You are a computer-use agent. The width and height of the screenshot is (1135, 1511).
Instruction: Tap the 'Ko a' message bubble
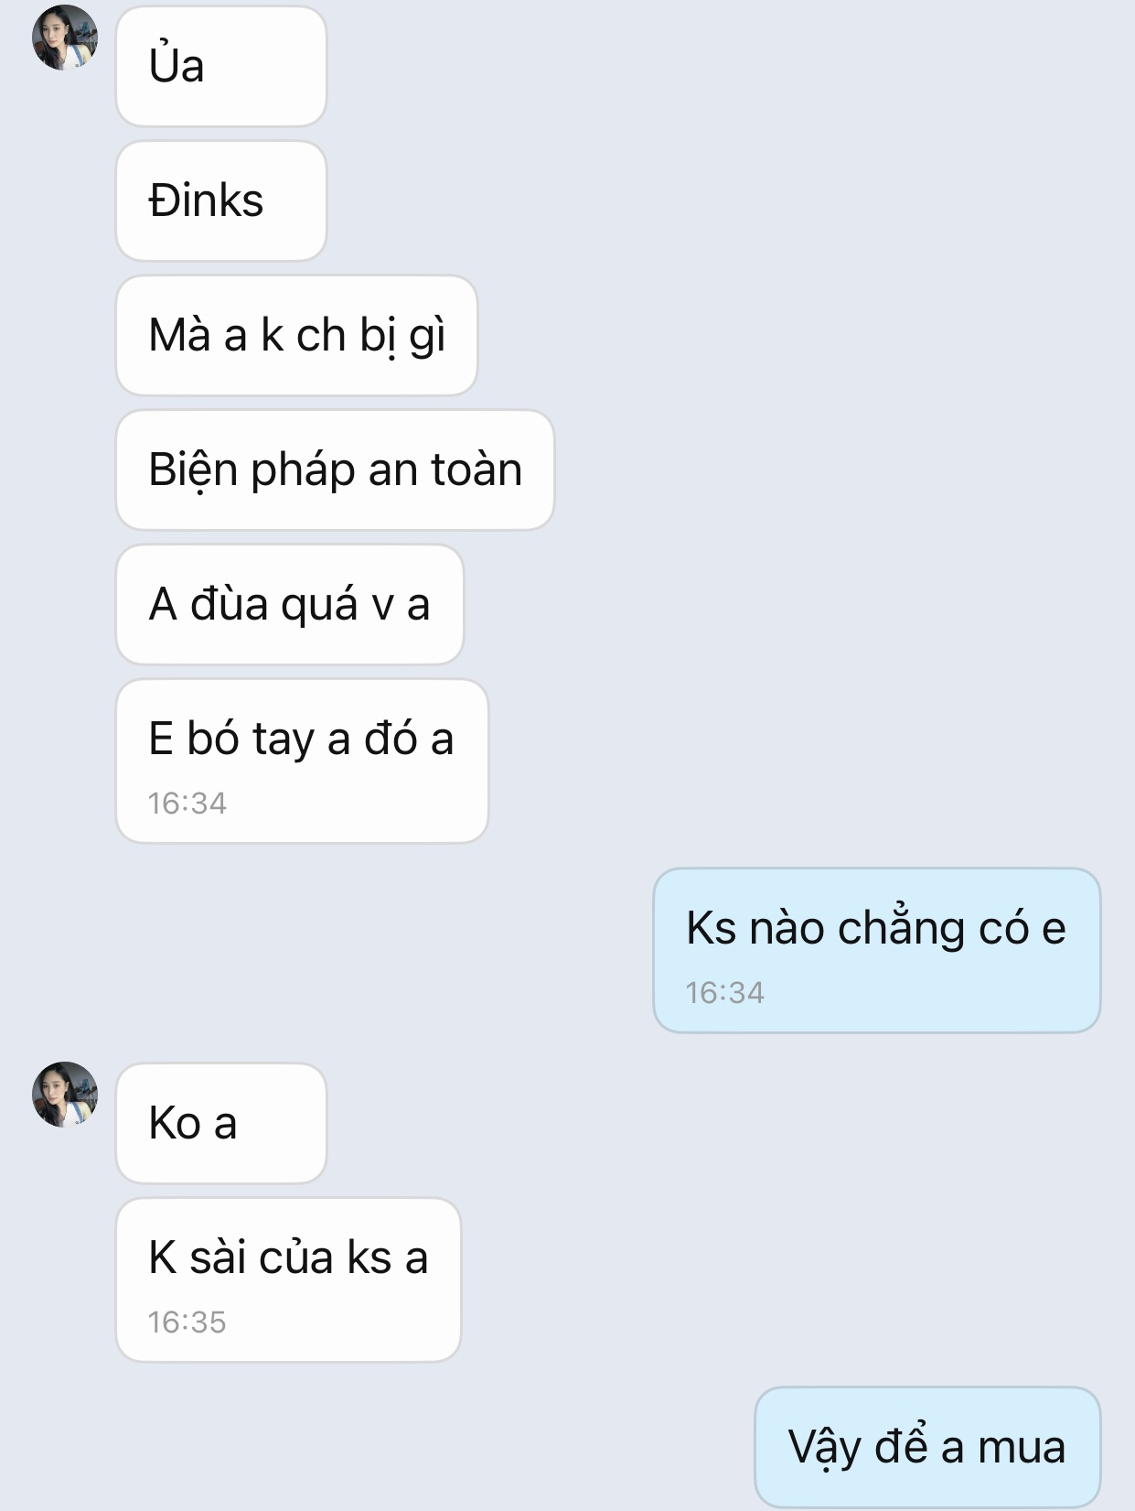click(x=221, y=1123)
